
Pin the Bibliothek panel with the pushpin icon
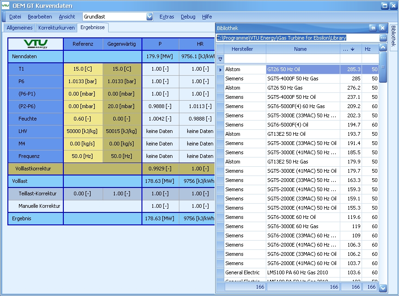[373, 28]
